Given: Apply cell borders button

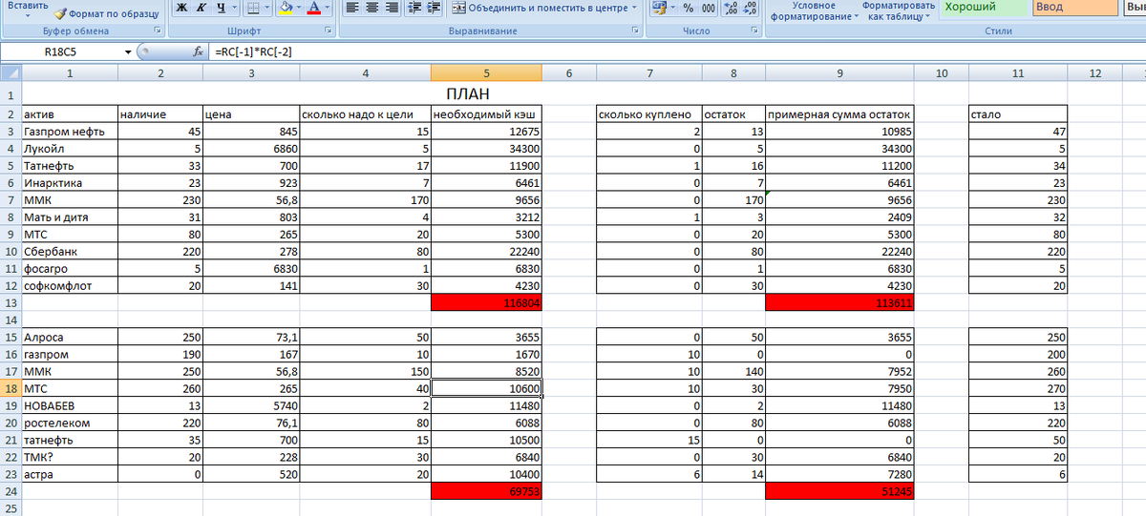Looking at the screenshot, I should (x=252, y=8).
